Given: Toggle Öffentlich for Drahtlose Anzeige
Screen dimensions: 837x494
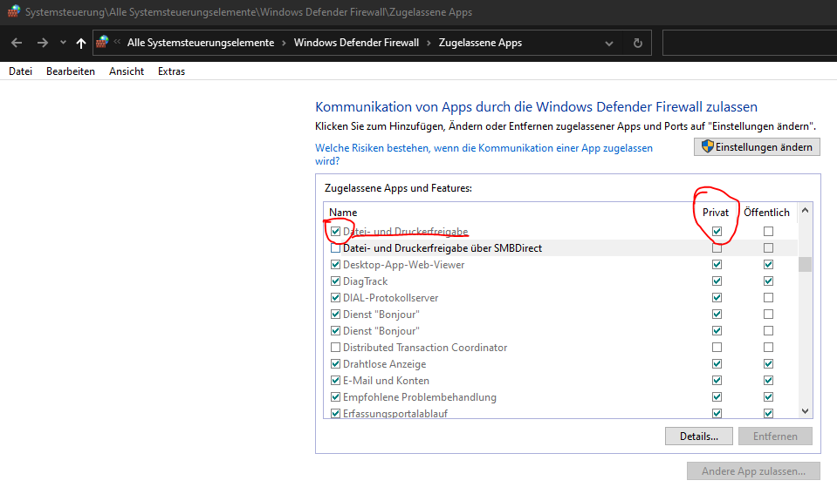Looking at the screenshot, I should point(768,364).
